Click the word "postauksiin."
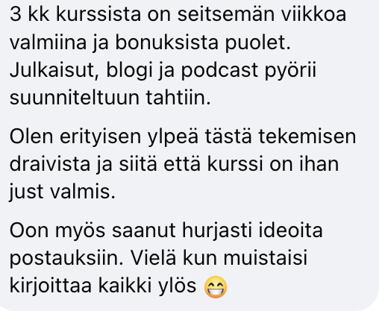The image size is (385, 311). 66,259
